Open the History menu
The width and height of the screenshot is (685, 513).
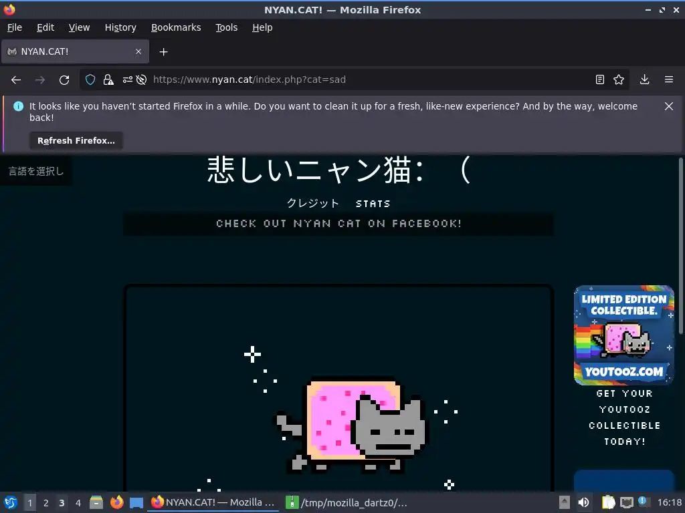120,27
